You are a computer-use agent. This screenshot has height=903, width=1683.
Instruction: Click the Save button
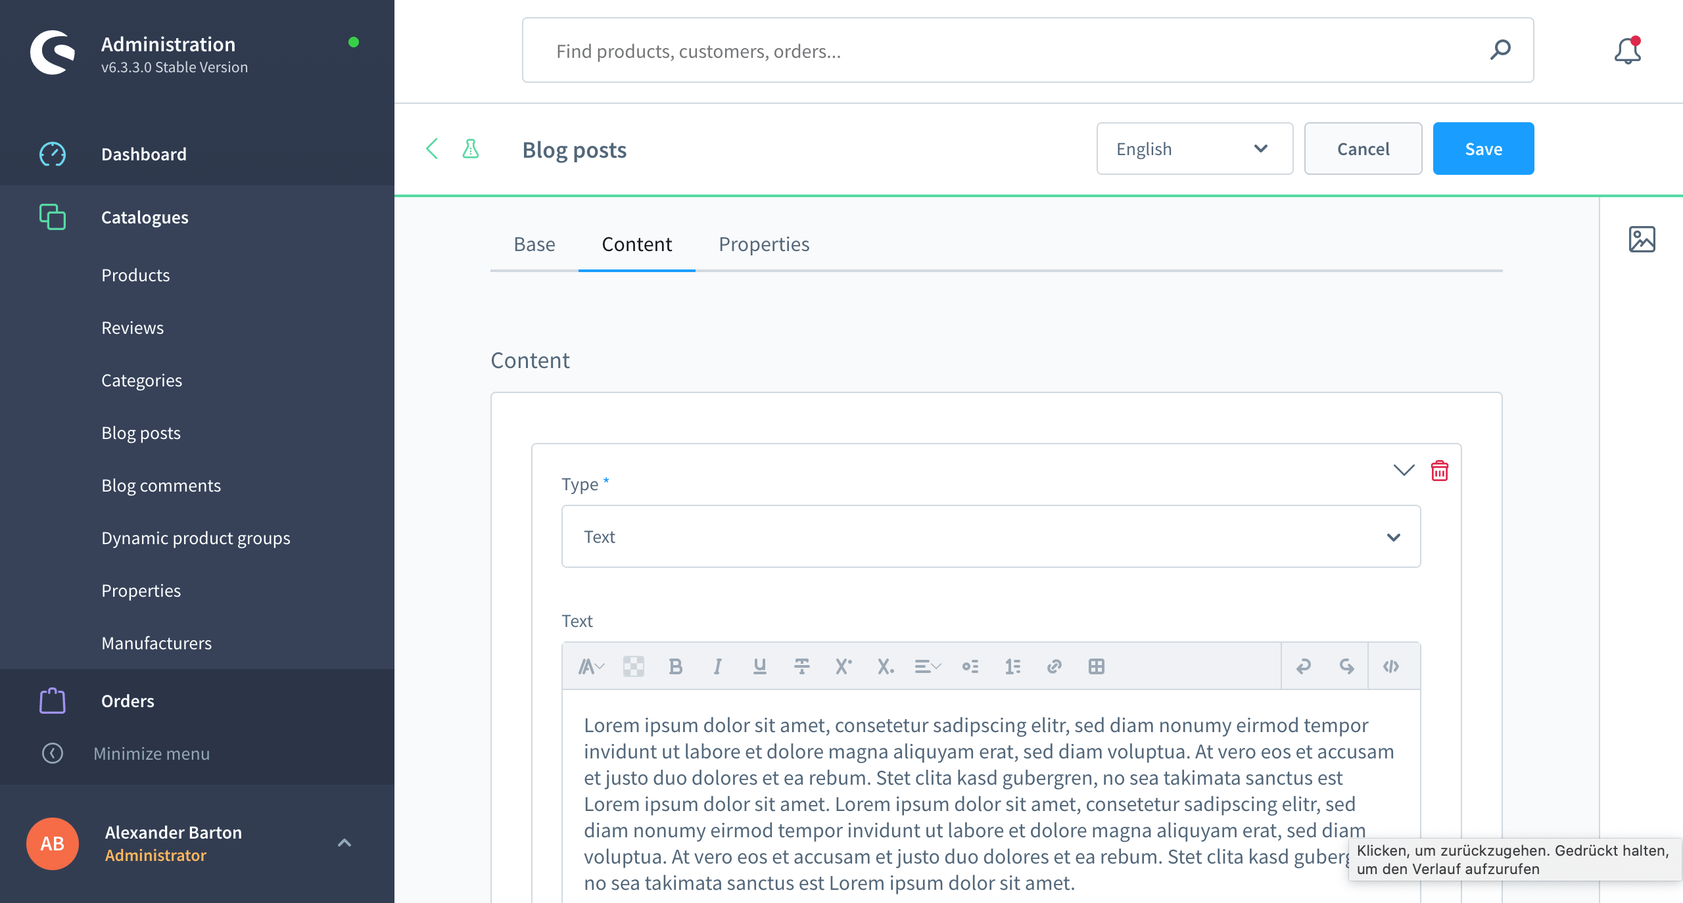[x=1483, y=149]
